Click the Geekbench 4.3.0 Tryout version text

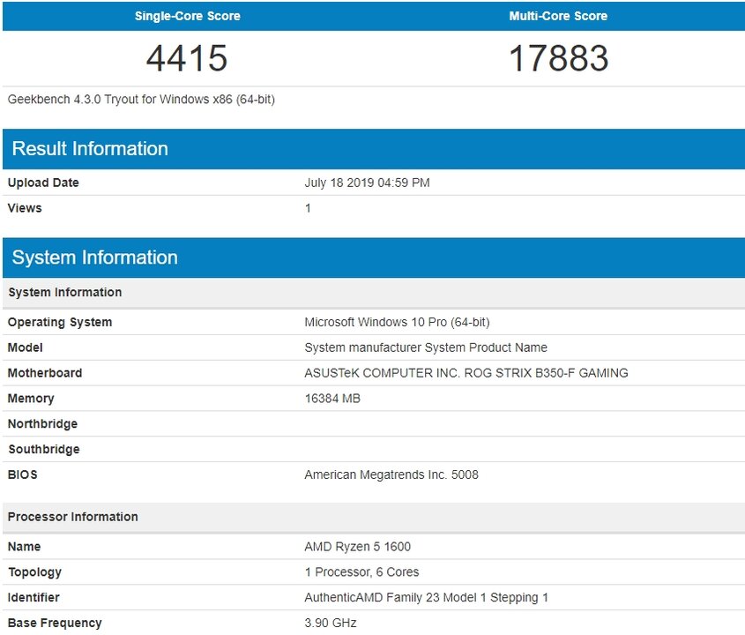click(x=141, y=100)
